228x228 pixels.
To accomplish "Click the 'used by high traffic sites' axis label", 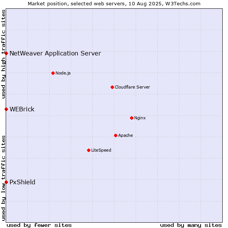I will [3, 54].
